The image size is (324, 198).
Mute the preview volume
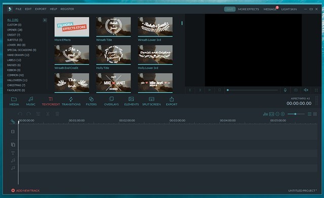click(x=306, y=90)
